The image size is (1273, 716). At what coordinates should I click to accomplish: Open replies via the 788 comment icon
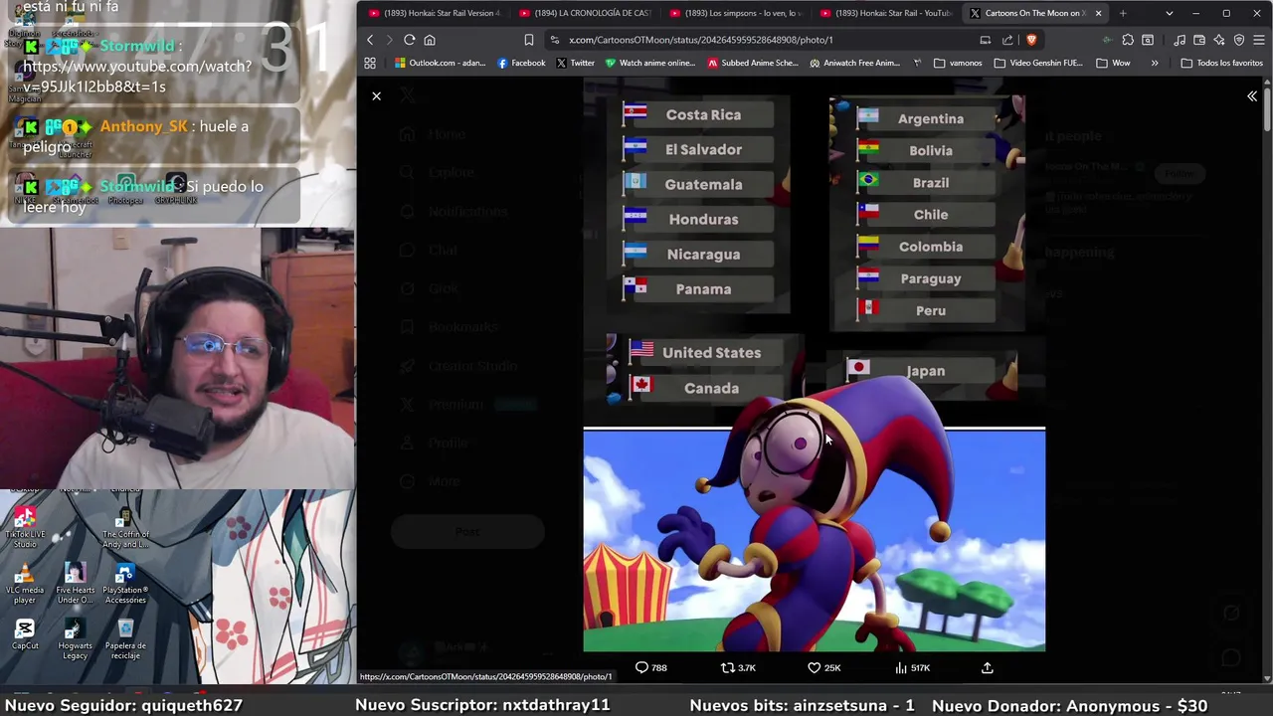[x=651, y=667]
